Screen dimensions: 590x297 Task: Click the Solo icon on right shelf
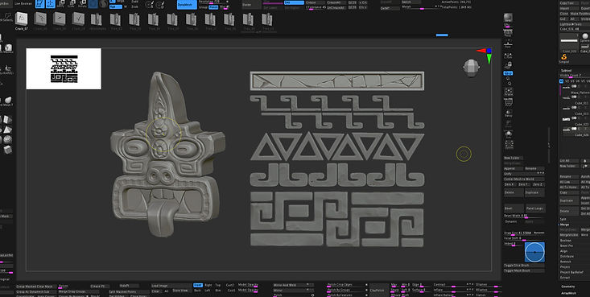point(509,134)
